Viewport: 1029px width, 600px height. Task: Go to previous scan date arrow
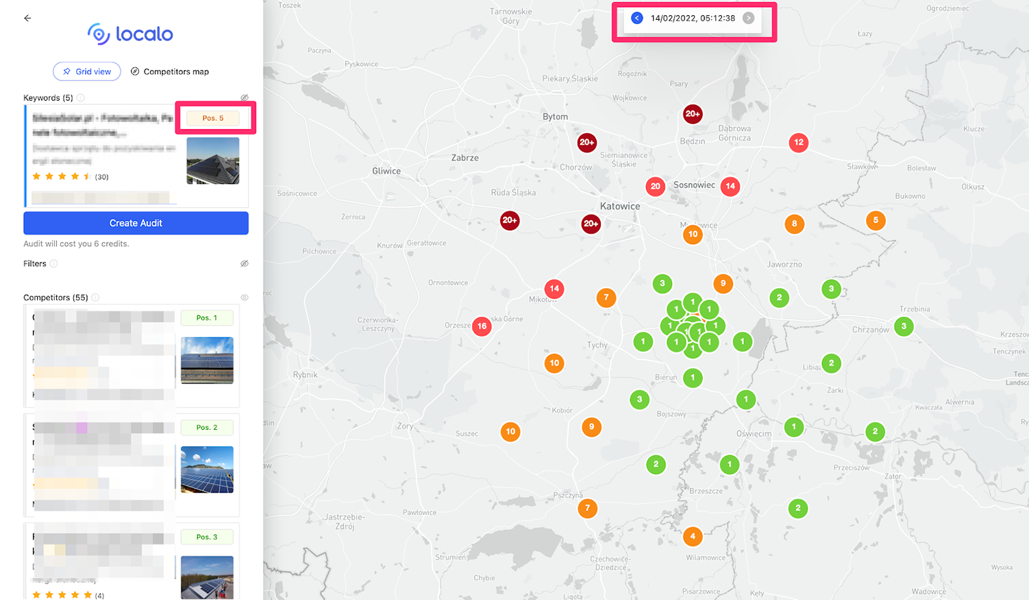(636, 19)
